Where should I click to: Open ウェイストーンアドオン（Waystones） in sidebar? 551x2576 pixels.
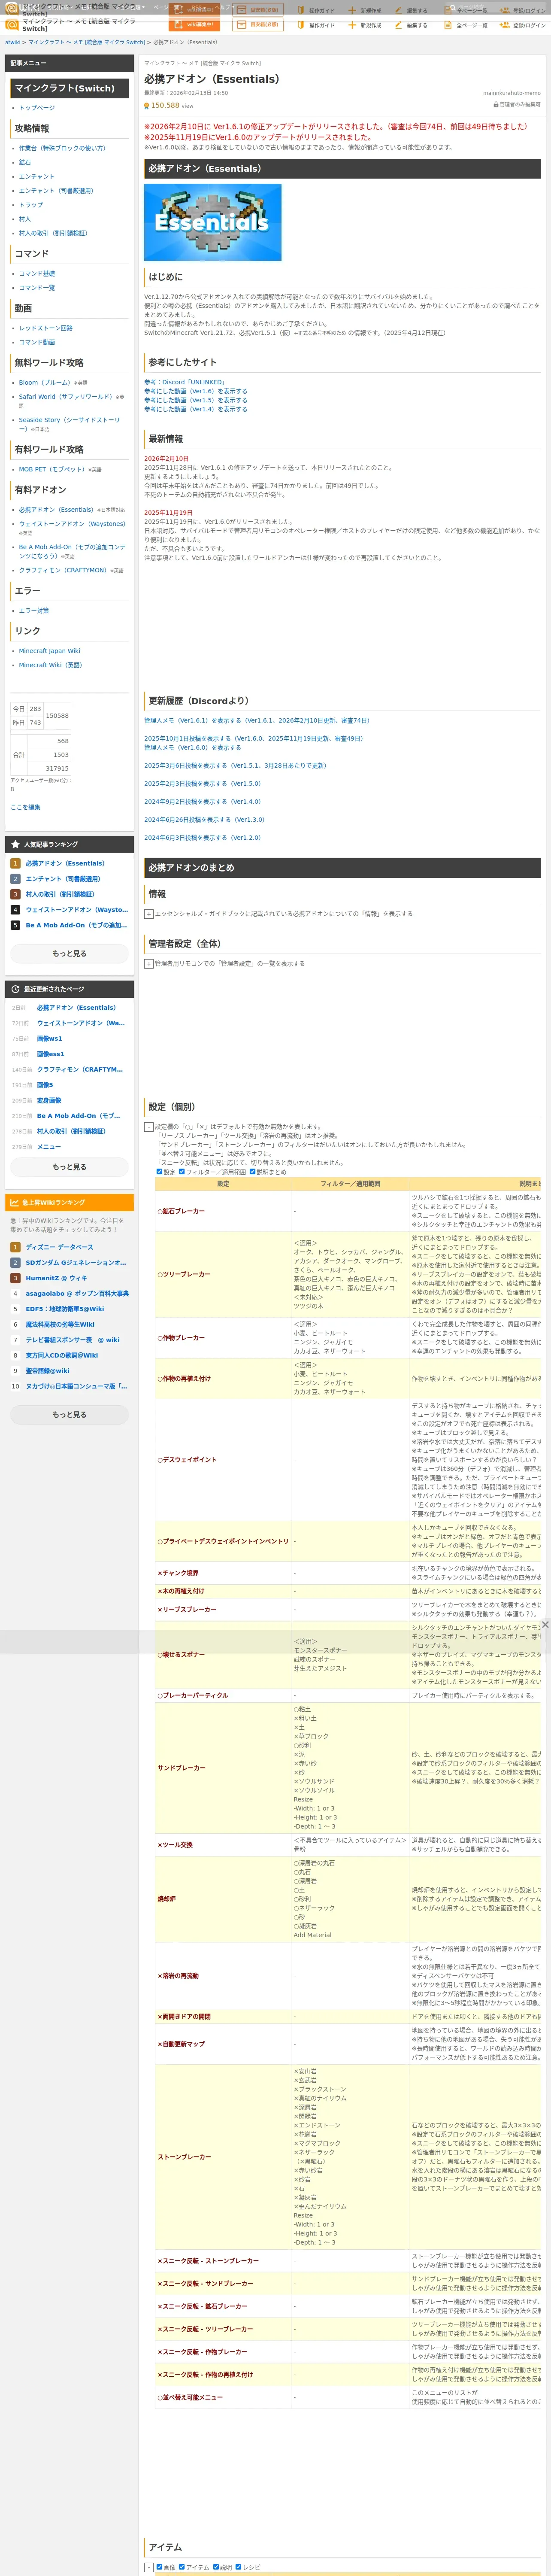[72, 524]
